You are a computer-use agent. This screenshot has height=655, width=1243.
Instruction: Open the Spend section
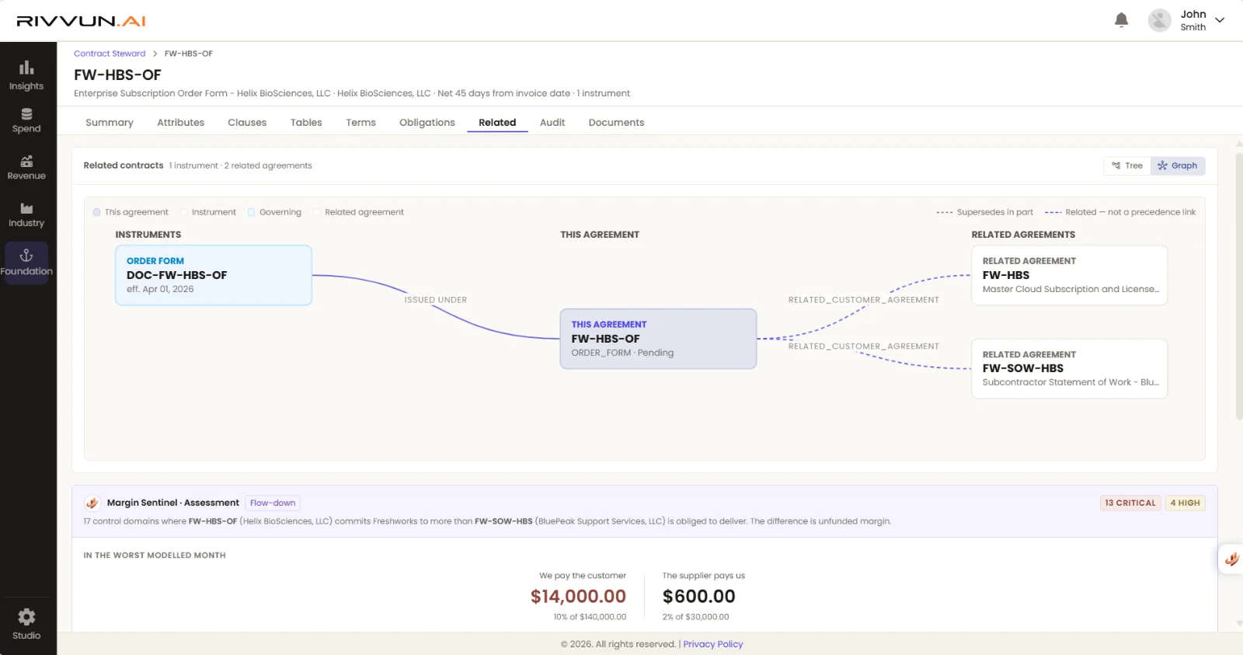[26, 120]
